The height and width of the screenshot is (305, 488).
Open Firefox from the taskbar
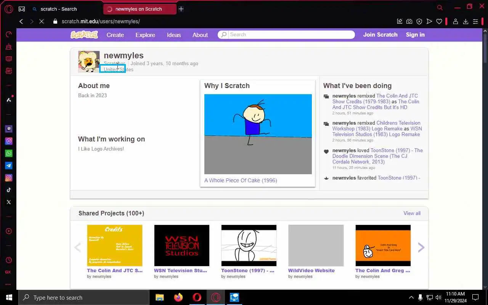[178, 297]
